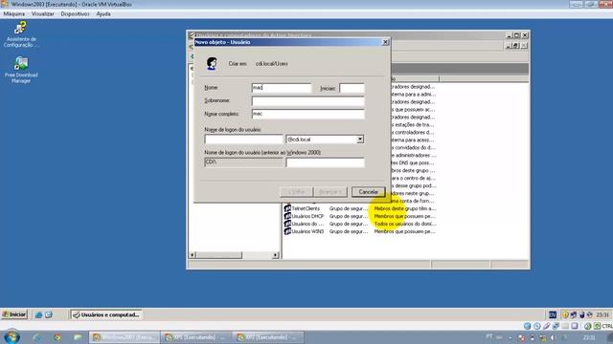The image size is (613, 344).
Task: Select the TelnetClients row name
Action: [306, 208]
